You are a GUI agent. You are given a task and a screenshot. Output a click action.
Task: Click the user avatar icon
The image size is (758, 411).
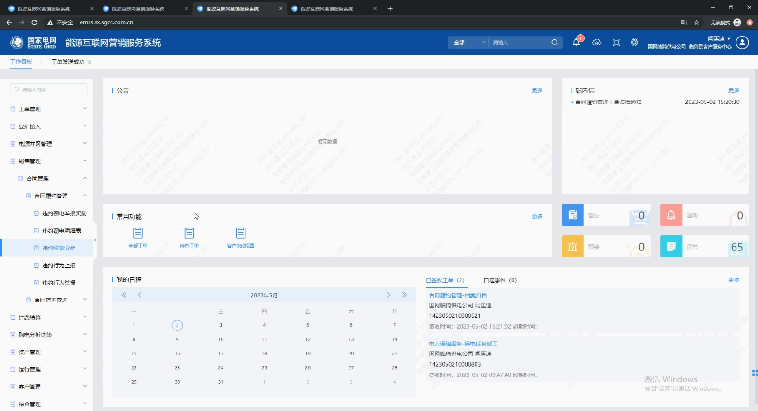[742, 43]
